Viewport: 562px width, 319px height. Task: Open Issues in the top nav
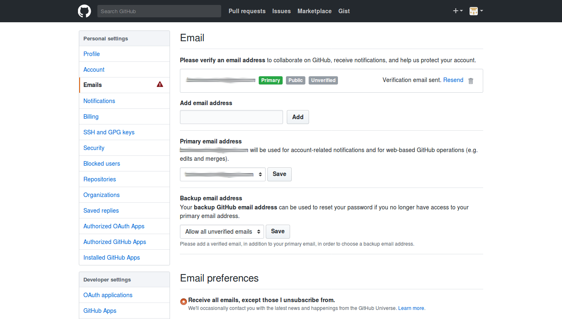pos(281,11)
